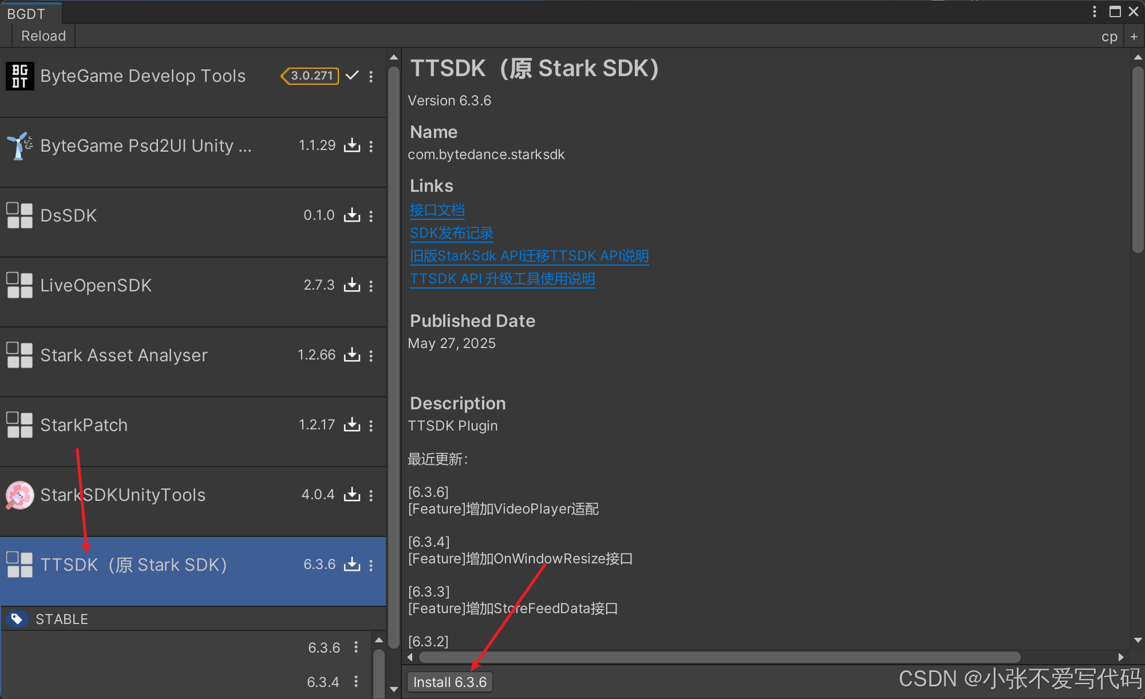Click the plus button beside cp
1145x699 pixels.
pyautogui.click(x=1134, y=37)
